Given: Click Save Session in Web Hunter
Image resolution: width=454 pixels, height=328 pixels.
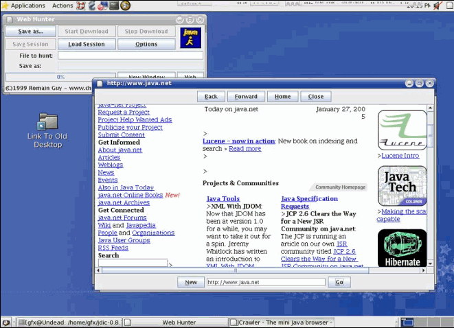Looking at the screenshot, I should 31,44.
